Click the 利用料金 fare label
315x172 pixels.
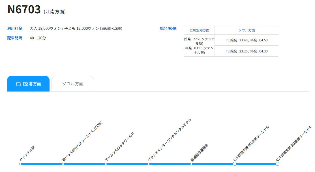tap(15, 28)
